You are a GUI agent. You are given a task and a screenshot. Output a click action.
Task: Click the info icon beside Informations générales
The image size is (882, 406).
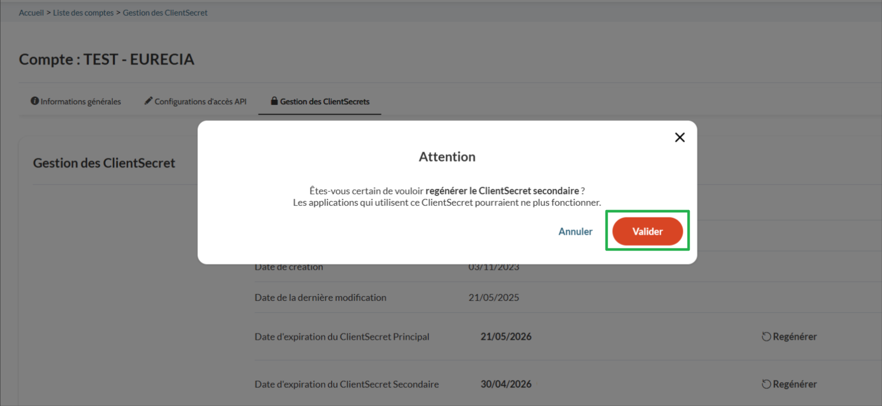[x=35, y=101]
